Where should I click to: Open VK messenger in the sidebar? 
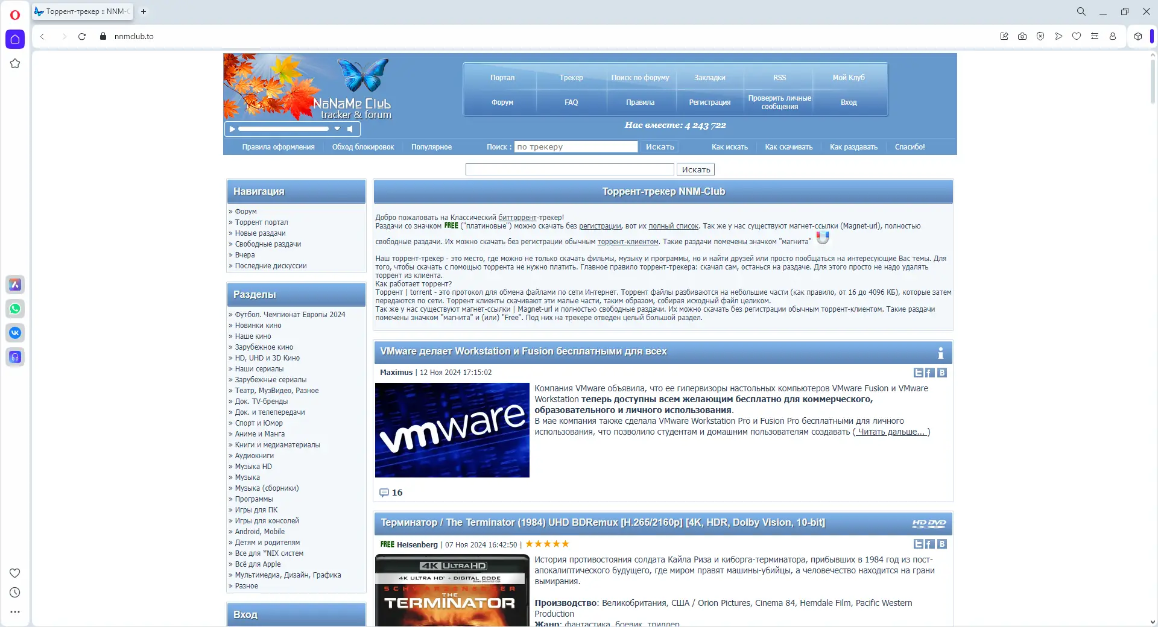pyautogui.click(x=15, y=333)
